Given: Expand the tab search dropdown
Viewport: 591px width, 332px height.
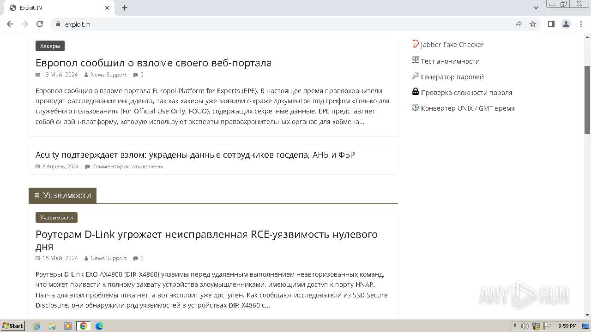Looking at the screenshot, I should (536, 8).
